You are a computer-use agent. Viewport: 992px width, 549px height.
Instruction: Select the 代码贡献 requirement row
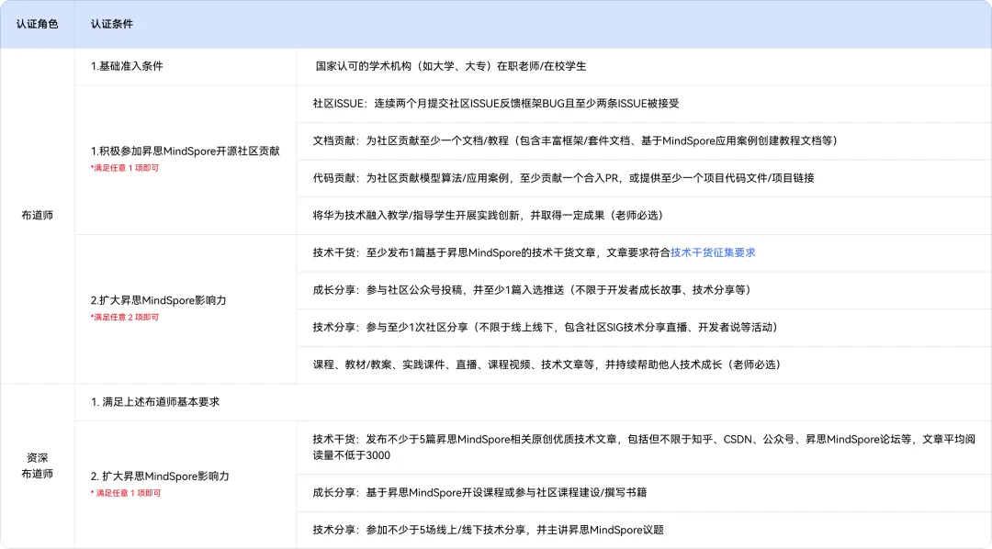coord(563,178)
